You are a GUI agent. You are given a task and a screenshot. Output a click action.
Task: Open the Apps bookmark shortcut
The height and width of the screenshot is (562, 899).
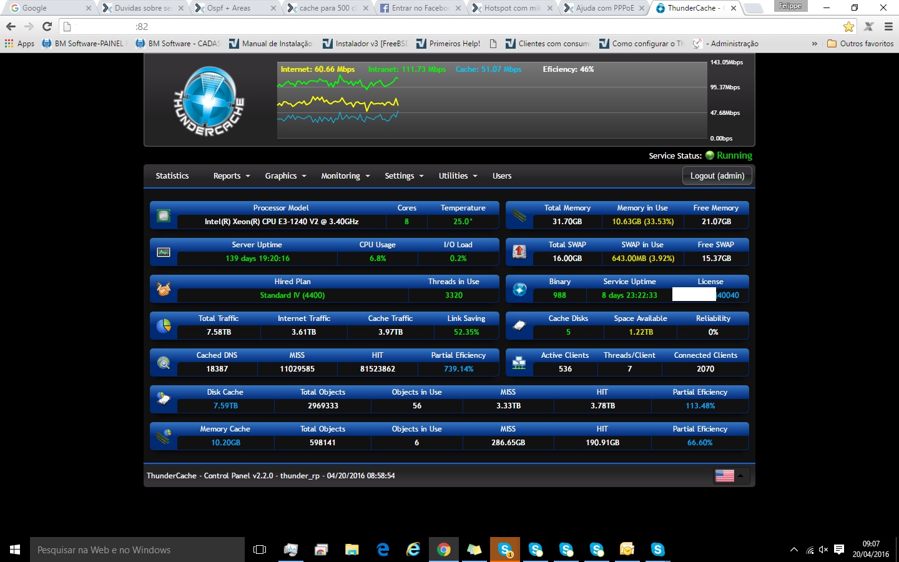[19, 44]
